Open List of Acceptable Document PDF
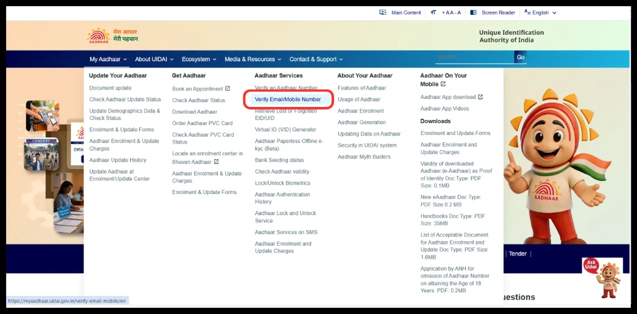This screenshot has width=637, height=314. click(455, 246)
